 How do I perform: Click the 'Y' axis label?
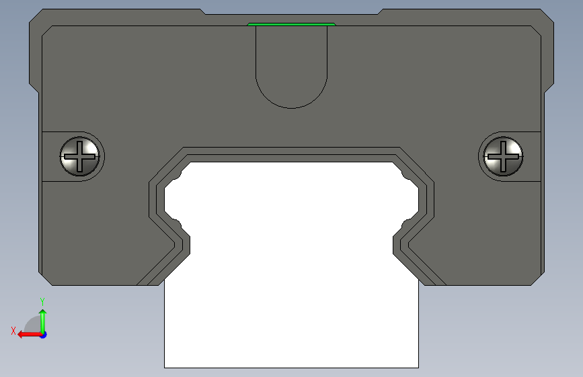42,302
